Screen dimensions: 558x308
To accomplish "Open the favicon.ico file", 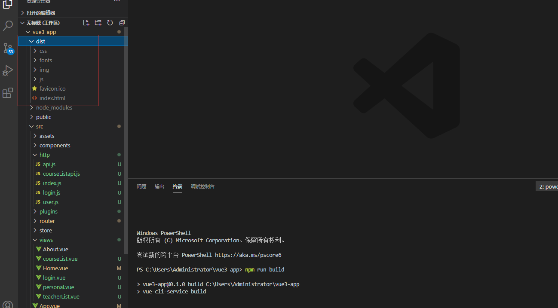I will click(53, 88).
